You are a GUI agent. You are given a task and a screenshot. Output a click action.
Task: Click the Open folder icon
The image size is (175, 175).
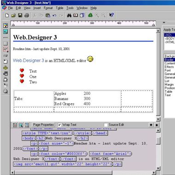(13, 15)
